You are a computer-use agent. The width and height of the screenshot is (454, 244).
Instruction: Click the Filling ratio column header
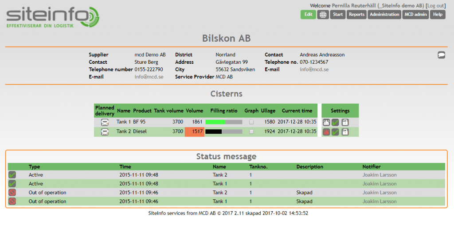pos(224,111)
